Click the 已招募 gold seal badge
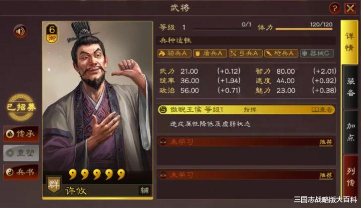 (21, 107)
